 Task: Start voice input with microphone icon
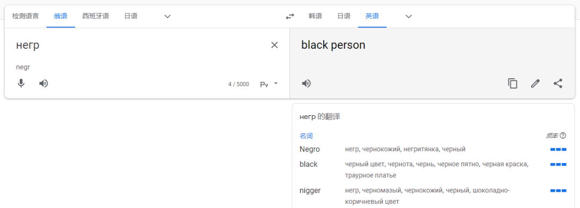click(21, 84)
